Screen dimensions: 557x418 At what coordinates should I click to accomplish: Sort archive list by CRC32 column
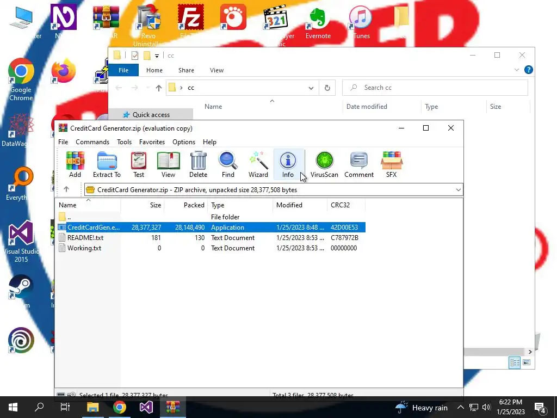click(346, 205)
